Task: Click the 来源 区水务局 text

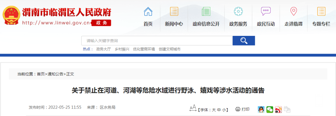Action: pyautogui.click(x=101, y=107)
